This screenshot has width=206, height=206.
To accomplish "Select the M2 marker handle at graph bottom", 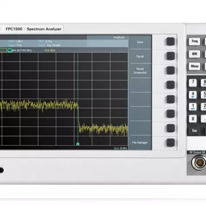I will (78, 144).
